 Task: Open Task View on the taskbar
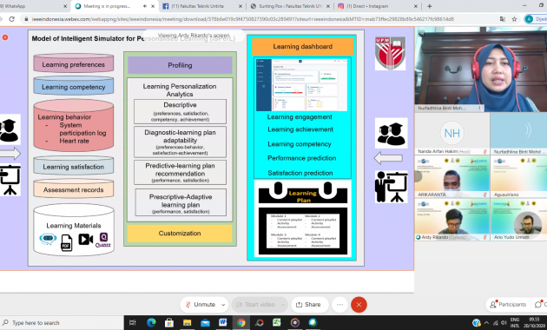[x=133, y=323]
